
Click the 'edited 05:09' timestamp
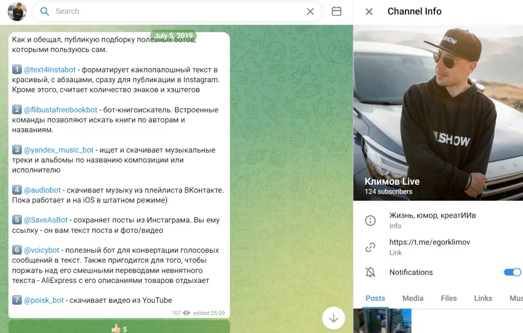(209, 313)
